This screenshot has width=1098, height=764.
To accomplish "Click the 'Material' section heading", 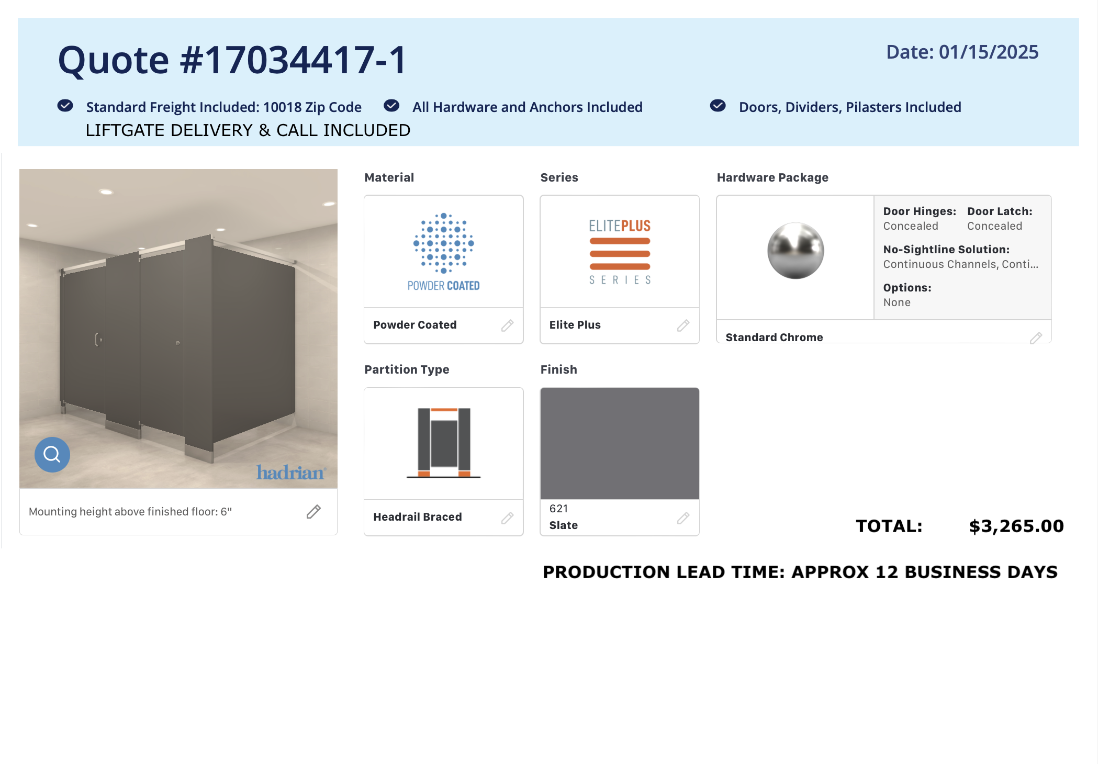I will click(389, 177).
